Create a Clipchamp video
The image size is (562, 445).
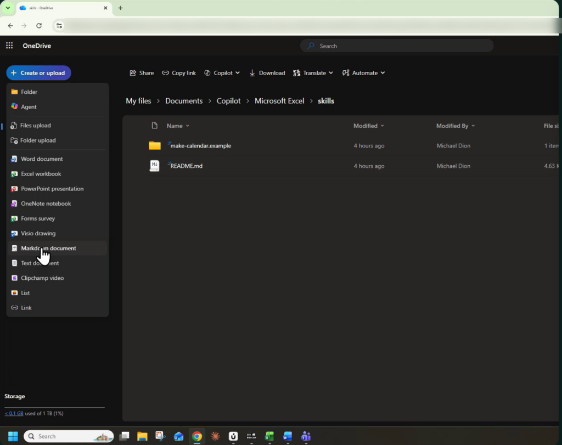(57, 278)
